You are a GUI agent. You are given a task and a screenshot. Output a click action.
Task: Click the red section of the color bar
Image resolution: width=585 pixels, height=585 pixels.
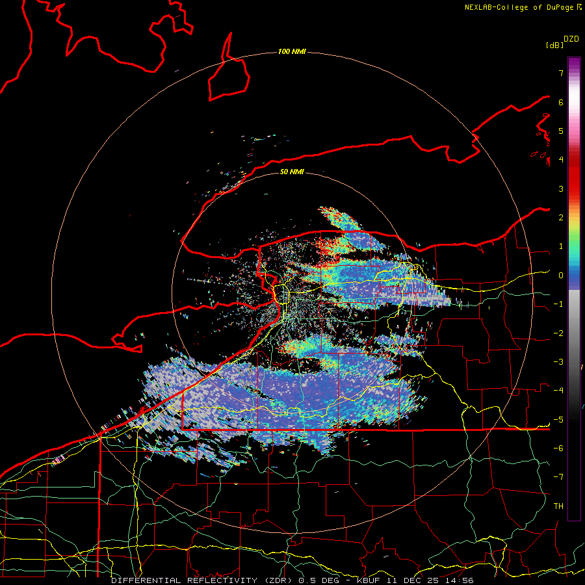coord(574,175)
